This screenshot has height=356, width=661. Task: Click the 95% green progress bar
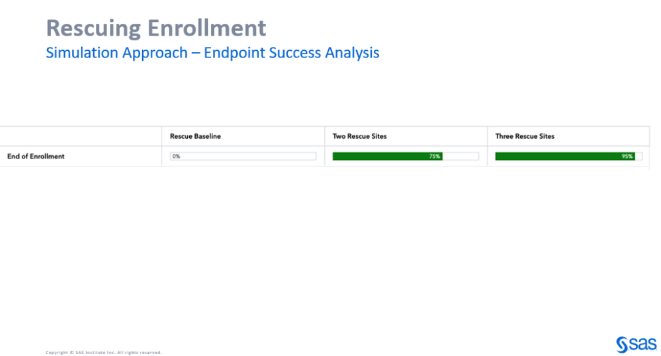[x=565, y=156]
